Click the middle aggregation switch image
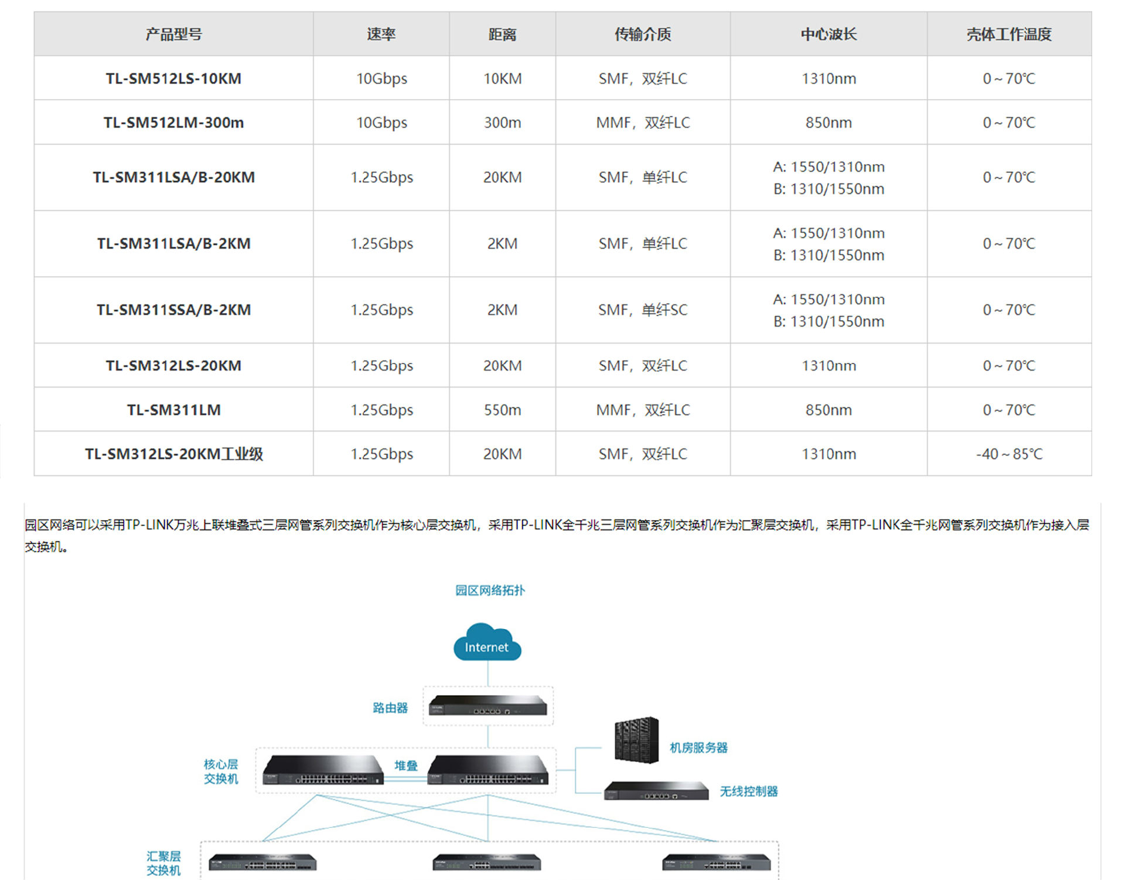 (487, 862)
